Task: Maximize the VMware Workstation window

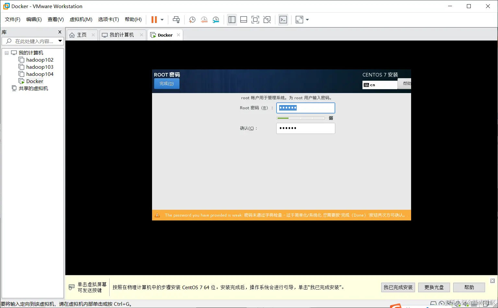Action: tap(469, 6)
